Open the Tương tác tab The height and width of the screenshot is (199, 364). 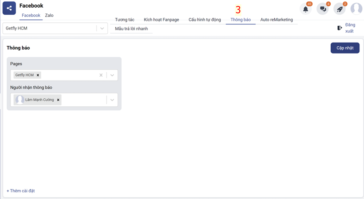point(125,20)
